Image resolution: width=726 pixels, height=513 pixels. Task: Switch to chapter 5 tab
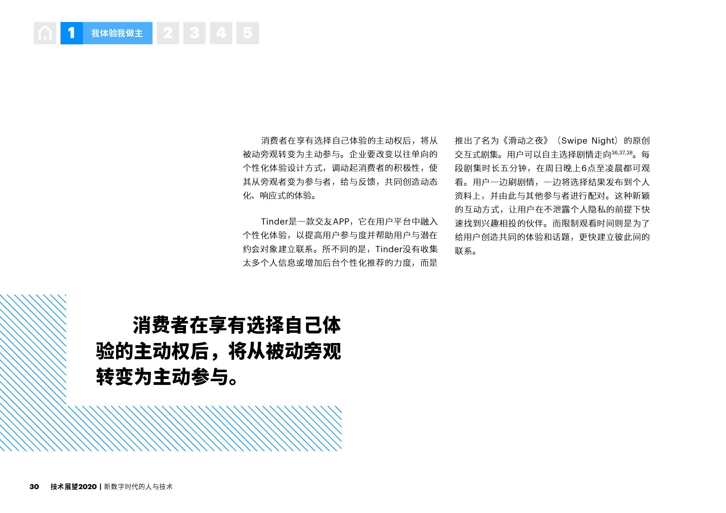point(247,33)
